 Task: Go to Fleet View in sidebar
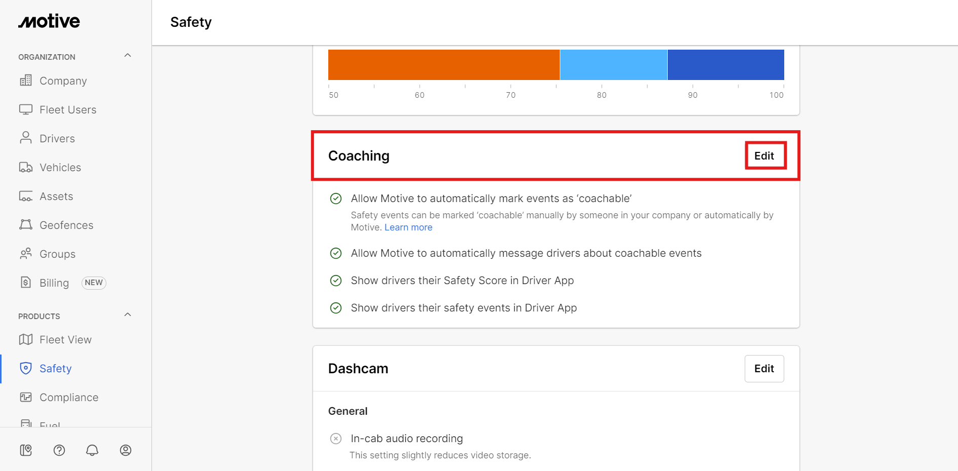click(65, 340)
